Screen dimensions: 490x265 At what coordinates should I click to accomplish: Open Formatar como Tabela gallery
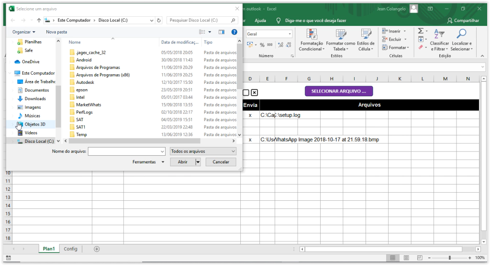pyautogui.click(x=341, y=35)
